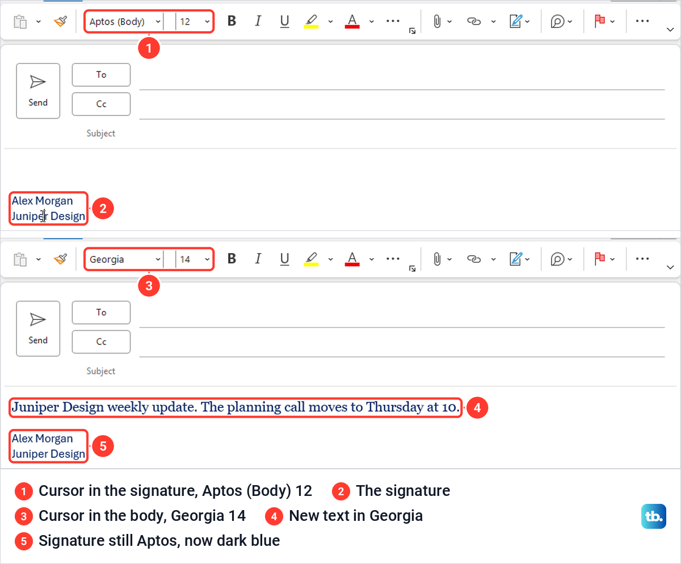
Task: Open Flag options arrow in lower toolbar
Action: point(612,259)
